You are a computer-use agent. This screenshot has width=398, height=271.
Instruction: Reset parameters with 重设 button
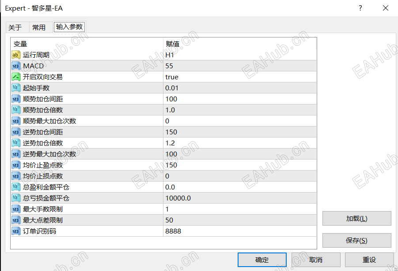(x=369, y=260)
